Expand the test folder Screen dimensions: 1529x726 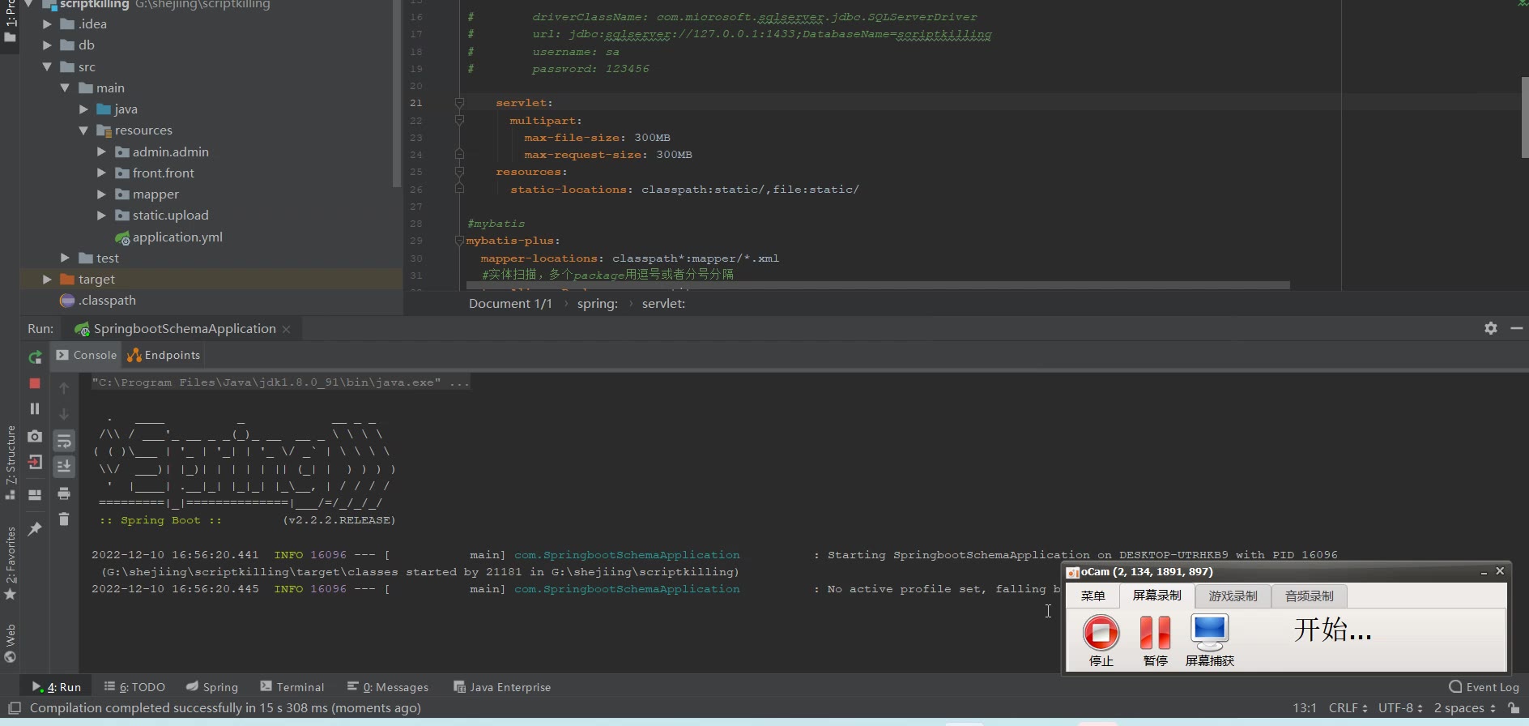click(65, 258)
